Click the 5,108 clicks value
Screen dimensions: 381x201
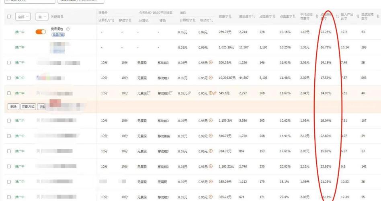click(x=263, y=78)
